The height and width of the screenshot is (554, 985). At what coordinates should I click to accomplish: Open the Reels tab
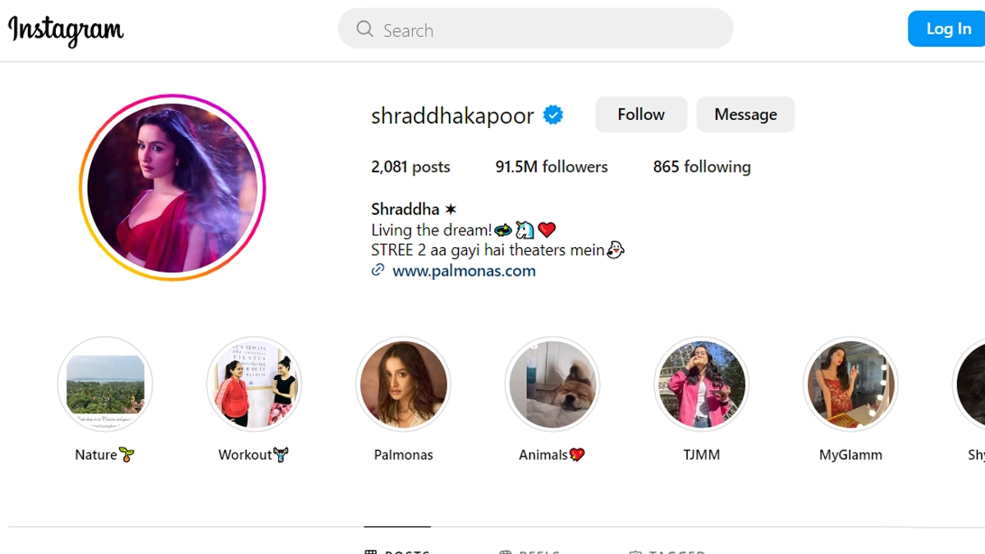pos(529,551)
